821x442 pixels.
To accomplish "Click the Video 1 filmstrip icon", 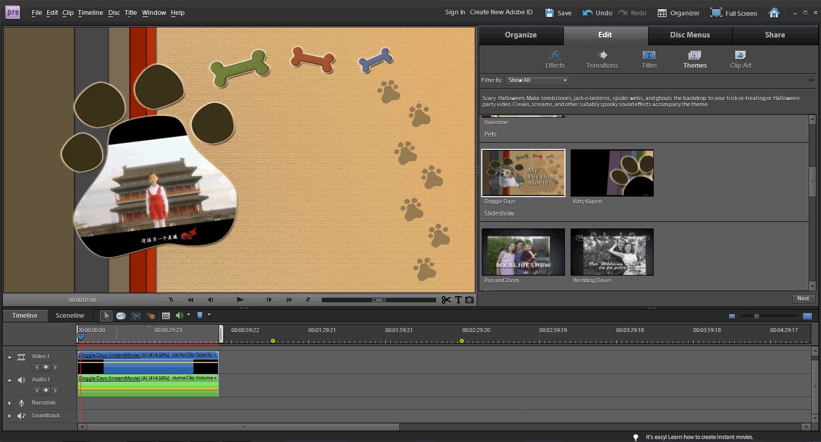I will [21, 357].
